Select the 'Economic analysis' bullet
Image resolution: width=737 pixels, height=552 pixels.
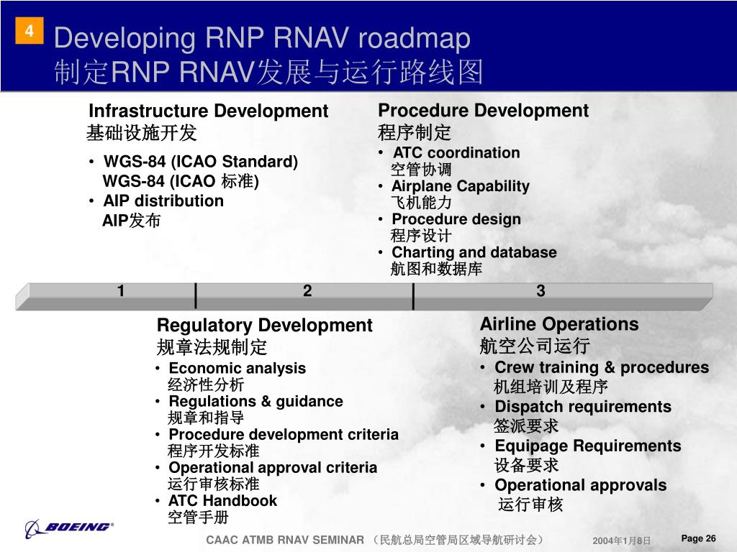(238, 369)
